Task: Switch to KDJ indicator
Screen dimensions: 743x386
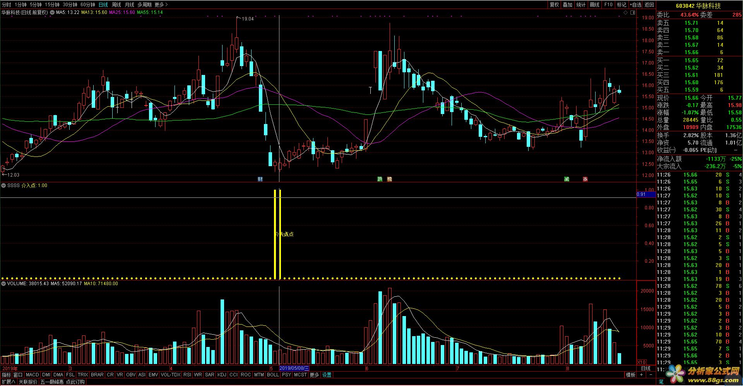Action: (x=222, y=375)
